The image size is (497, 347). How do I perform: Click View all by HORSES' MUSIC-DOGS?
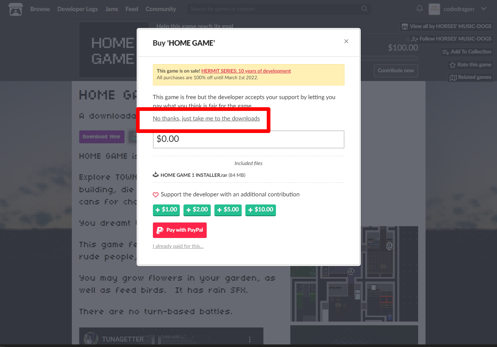(x=447, y=26)
